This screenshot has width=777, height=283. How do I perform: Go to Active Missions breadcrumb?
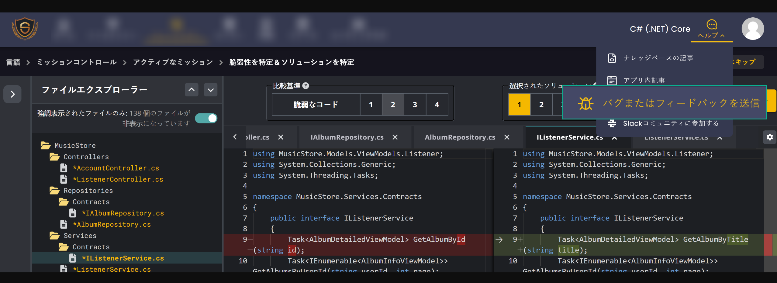point(173,62)
